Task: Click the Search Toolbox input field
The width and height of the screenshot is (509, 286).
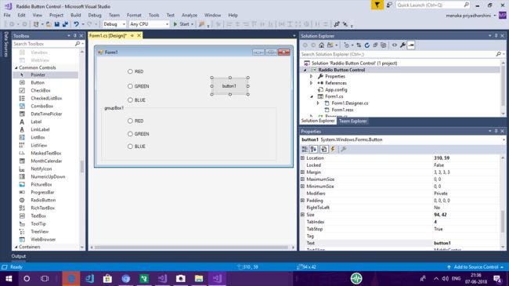Action: (x=44, y=44)
